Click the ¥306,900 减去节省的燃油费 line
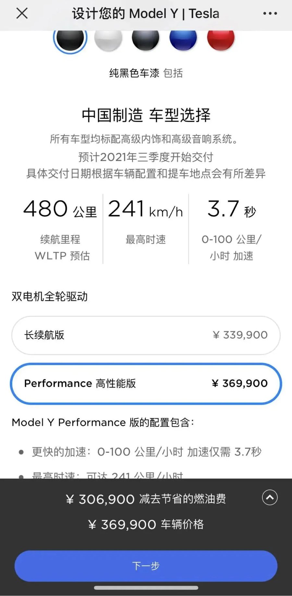This screenshot has height=596, width=292. pyautogui.click(x=146, y=499)
